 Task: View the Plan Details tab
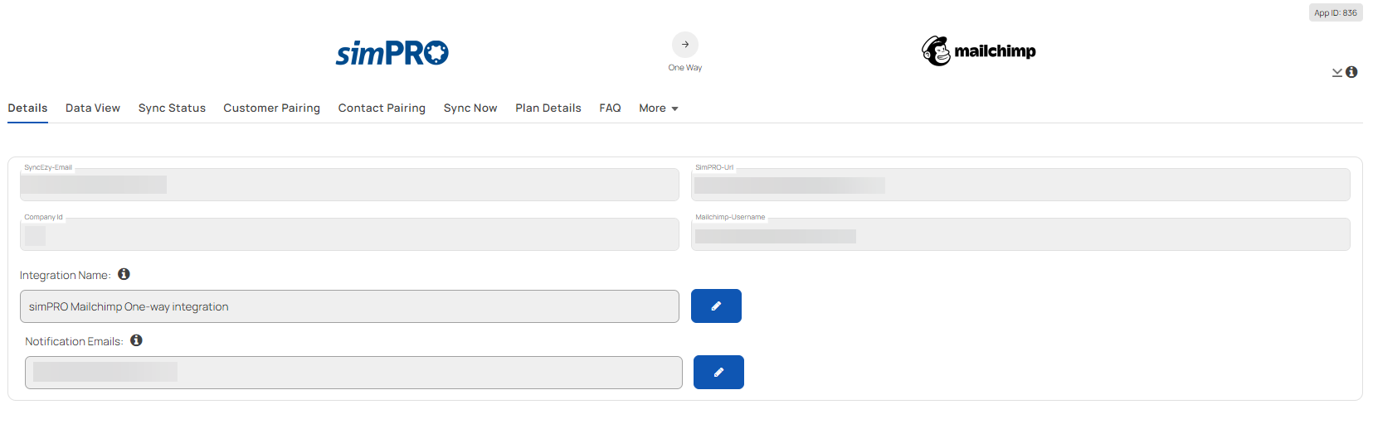coord(548,108)
